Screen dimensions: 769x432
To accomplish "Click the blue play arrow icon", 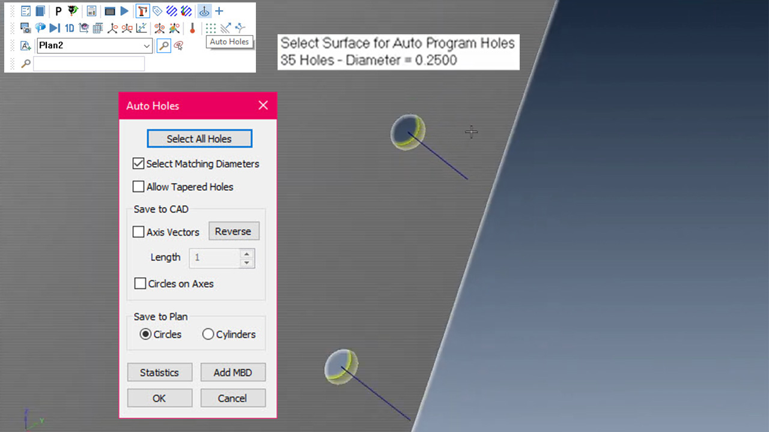I will tap(124, 11).
